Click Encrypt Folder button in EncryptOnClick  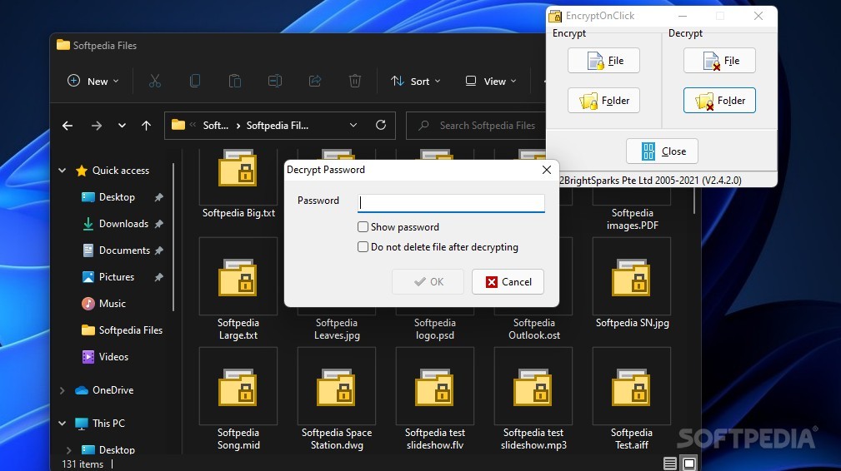click(603, 100)
